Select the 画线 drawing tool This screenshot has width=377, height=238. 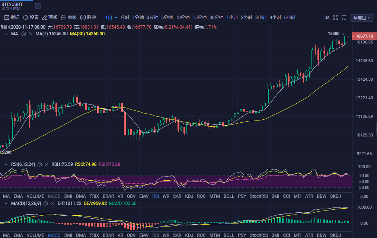click(x=50, y=17)
